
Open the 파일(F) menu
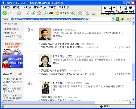coord(6,7)
